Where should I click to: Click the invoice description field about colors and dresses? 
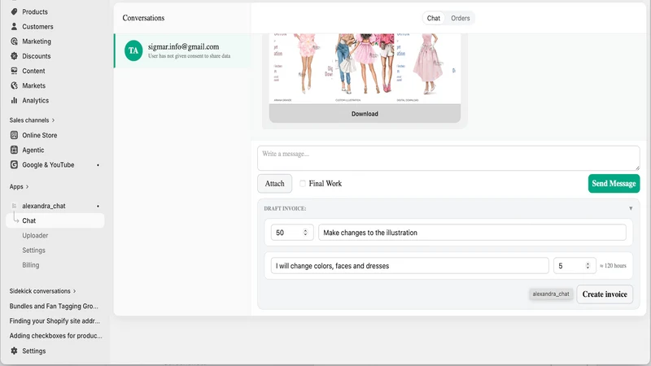(410, 266)
